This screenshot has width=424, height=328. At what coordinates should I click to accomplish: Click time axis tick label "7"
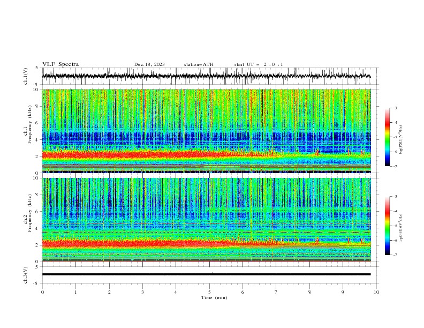pos(276,292)
